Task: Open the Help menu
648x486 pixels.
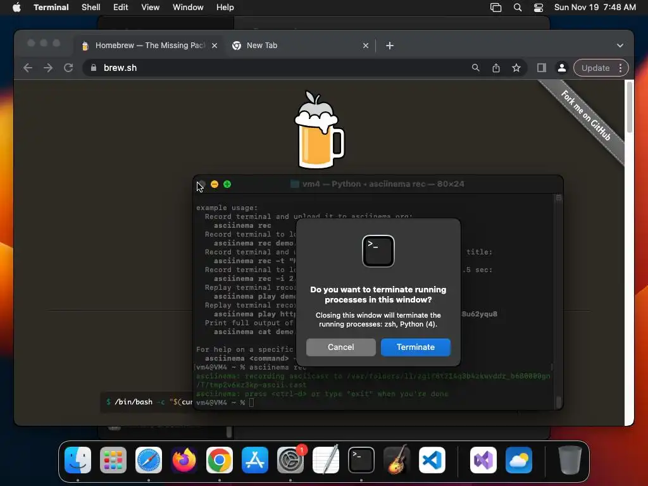Action: 225,7
